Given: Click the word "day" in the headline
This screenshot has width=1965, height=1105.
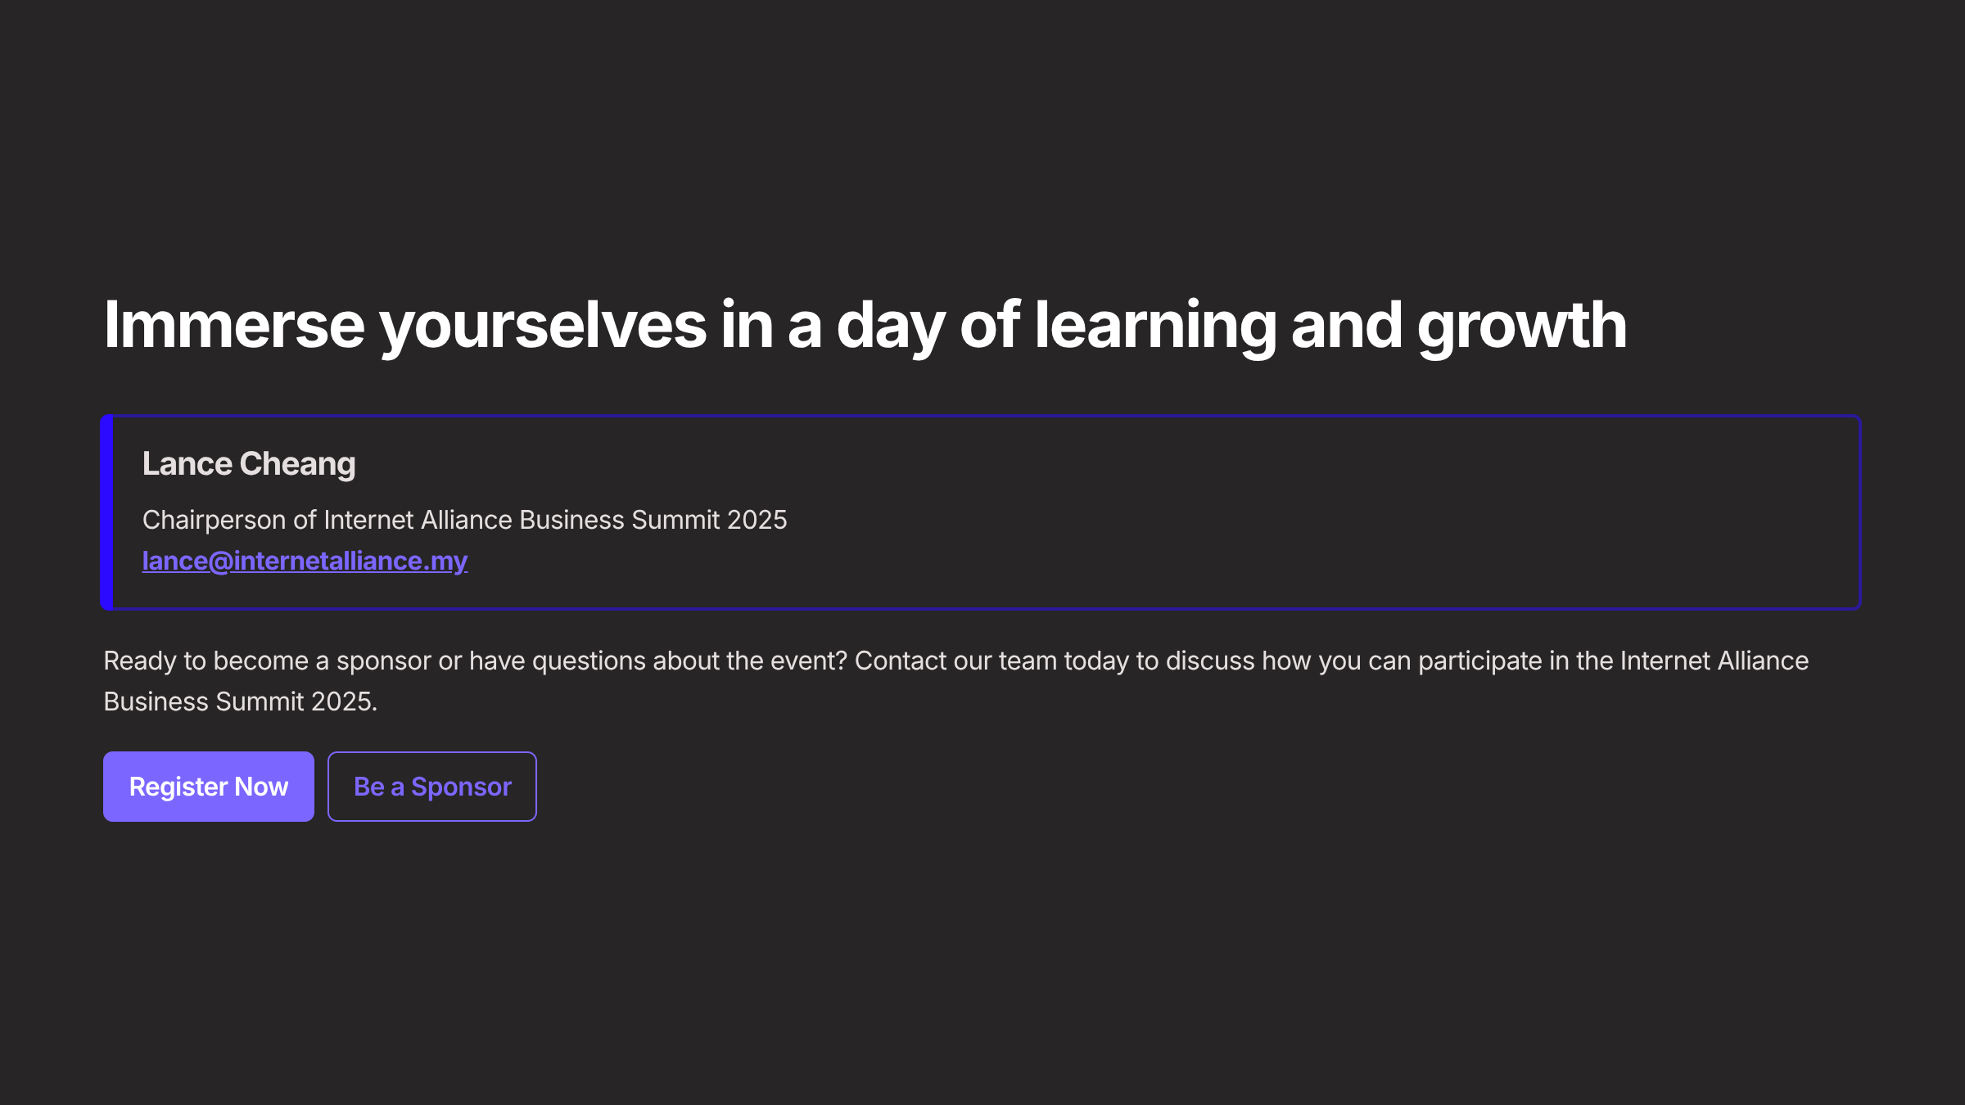Looking at the screenshot, I should click(x=890, y=325).
